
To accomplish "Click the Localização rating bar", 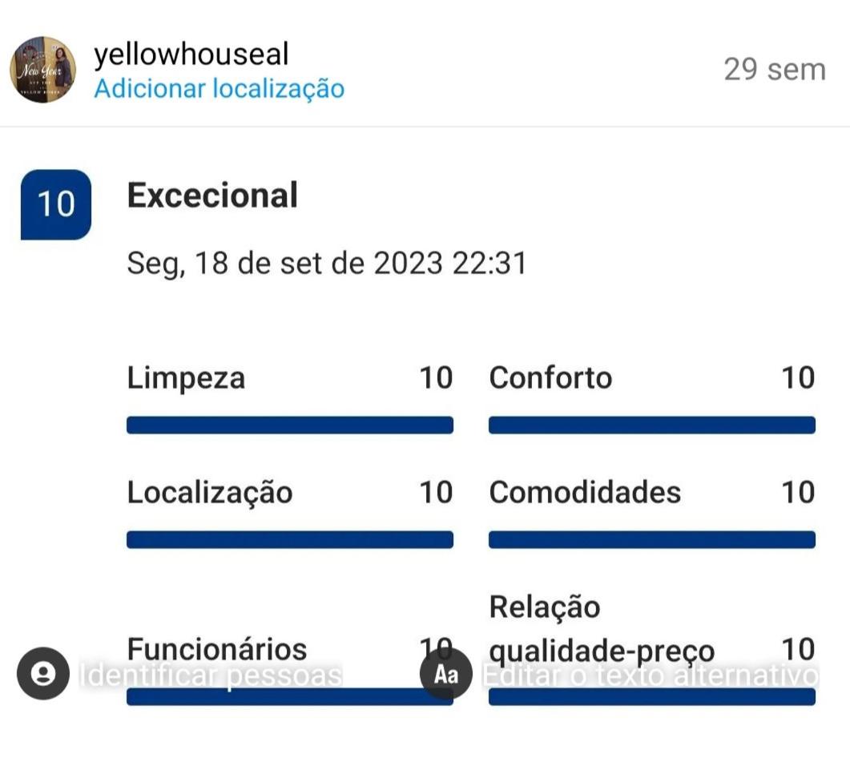I will 289,539.
